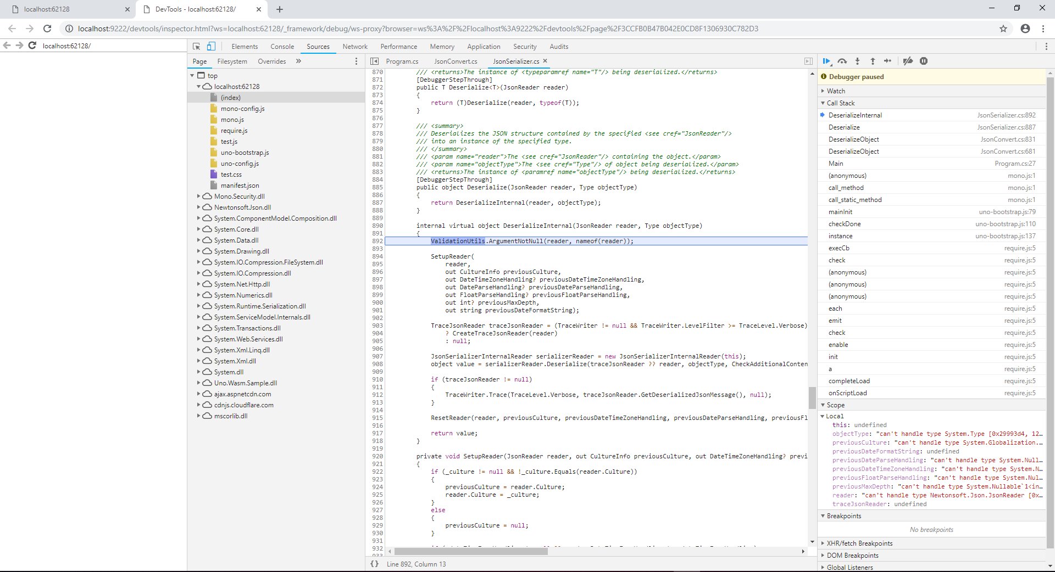Resume script execution in the debugger
The image size is (1055, 572).
tap(827, 61)
